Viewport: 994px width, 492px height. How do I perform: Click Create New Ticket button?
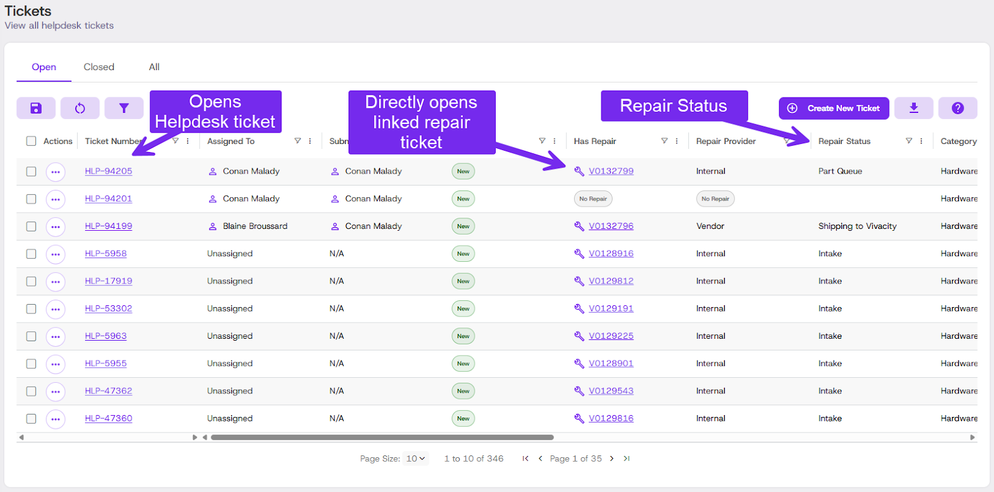pyautogui.click(x=834, y=108)
